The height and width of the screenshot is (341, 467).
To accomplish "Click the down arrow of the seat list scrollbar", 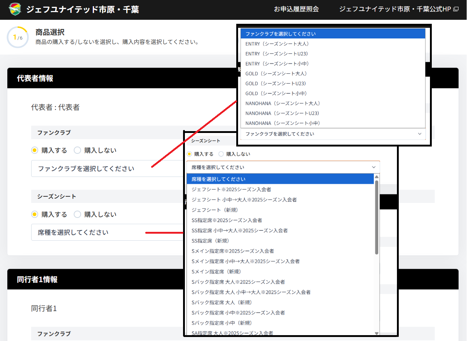I will click(377, 333).
